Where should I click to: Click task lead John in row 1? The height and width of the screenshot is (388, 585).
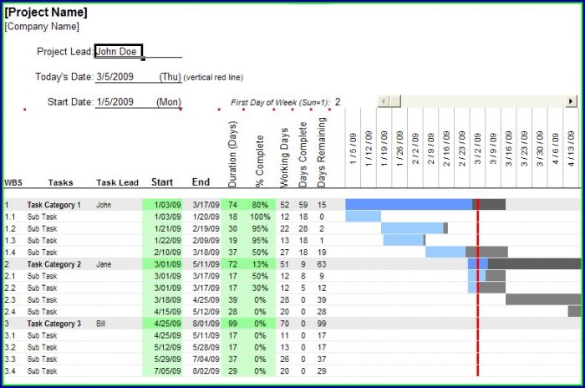pos(104,205)
